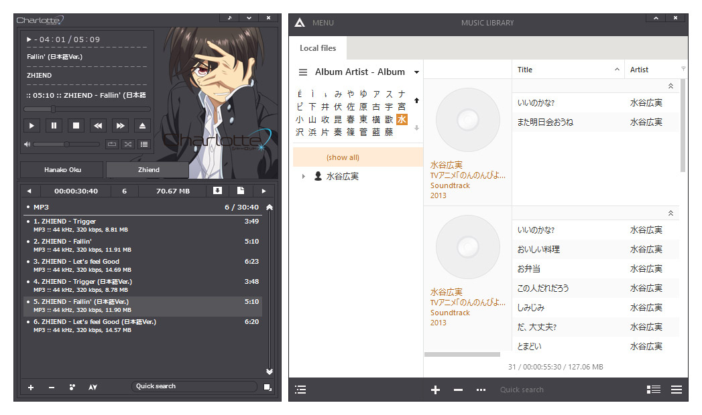Image resolution: width=702 pixels, height=415 pixels.
Task: Skip to the next track
Action: point(120,126)
